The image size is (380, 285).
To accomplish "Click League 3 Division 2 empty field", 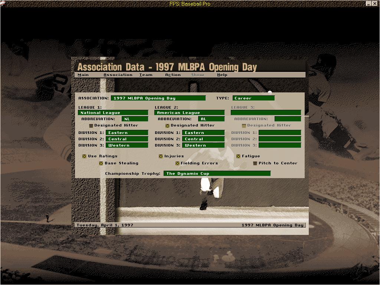I will pyautogui.click(x=280, y=139).
